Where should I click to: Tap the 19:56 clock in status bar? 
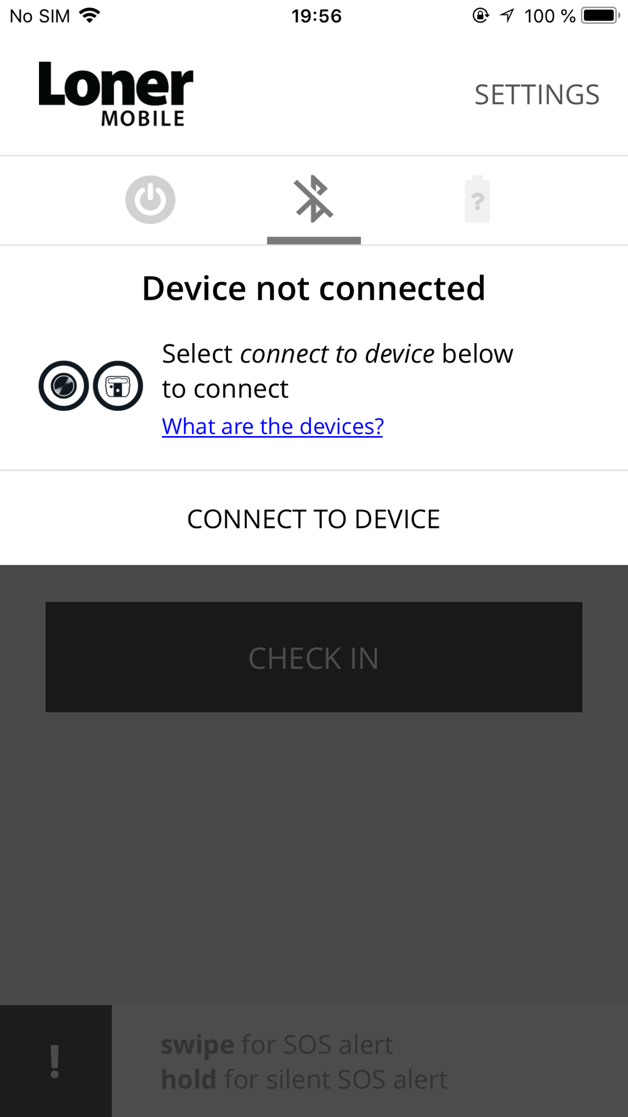[x=317, y=16]
